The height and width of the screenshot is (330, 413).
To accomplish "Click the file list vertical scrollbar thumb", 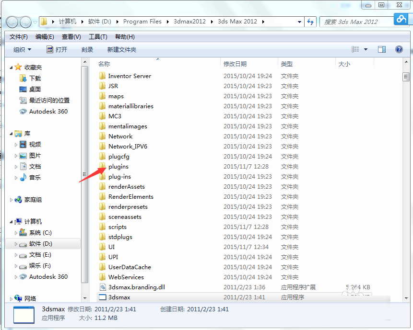I will (406, 77).
